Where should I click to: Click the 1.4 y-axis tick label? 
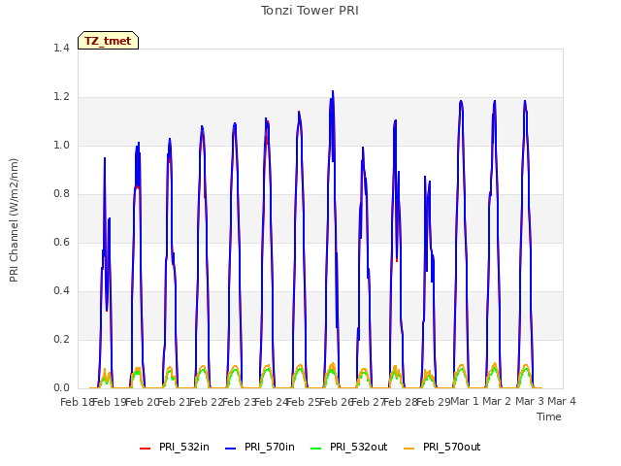coord(61,48)
